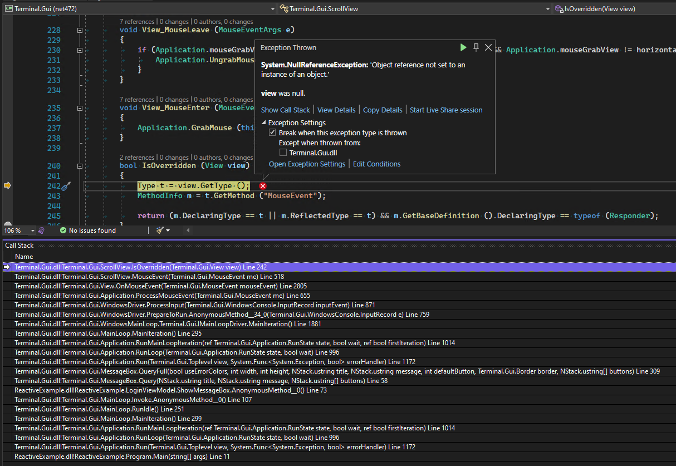Select MessageBox.Query Line 58 stack frame
676x466 pixels.
click(338, 381)
